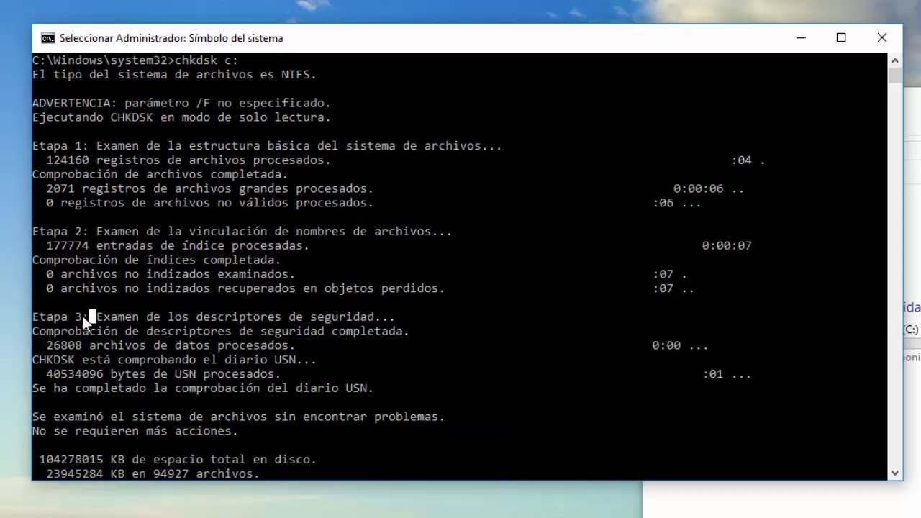Image resolution: width=921 pixels, height=518 pixels.
Task: Click '0 archivos no indizados recuperados en objetos perdidos.'
Action: 245,288
